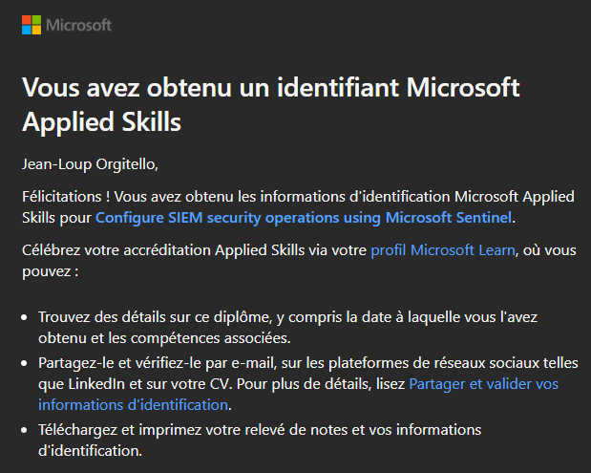Click the final line d'identification. text
The height and width of the screenshot is (473, 591).
90,451
